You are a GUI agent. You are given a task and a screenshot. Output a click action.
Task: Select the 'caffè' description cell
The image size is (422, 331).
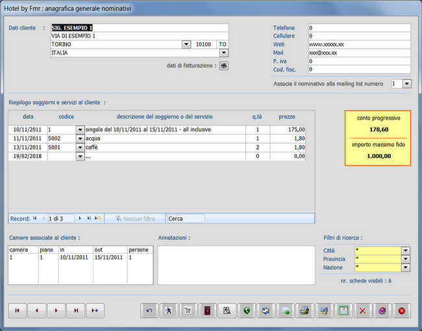click(x=166, y=148)
